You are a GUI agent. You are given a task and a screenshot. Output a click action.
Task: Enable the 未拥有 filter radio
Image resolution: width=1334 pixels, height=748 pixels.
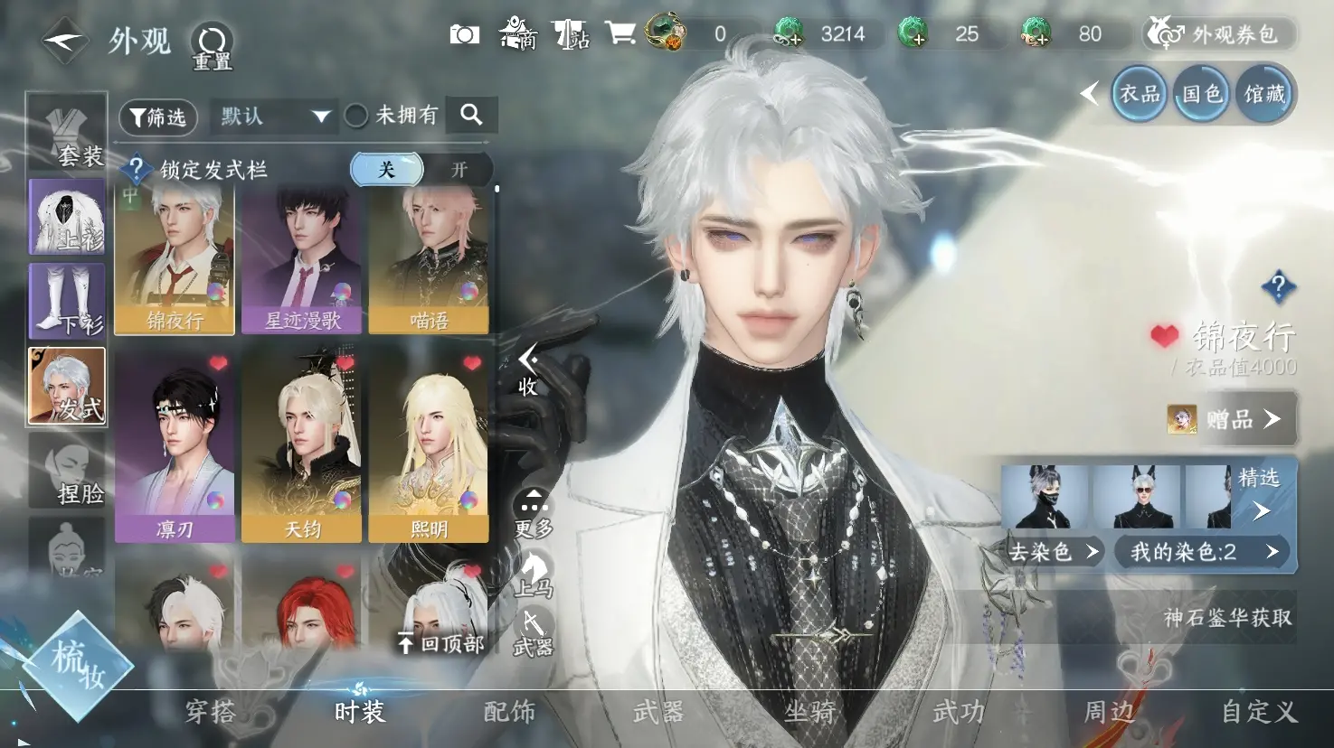tap(356, 116)
